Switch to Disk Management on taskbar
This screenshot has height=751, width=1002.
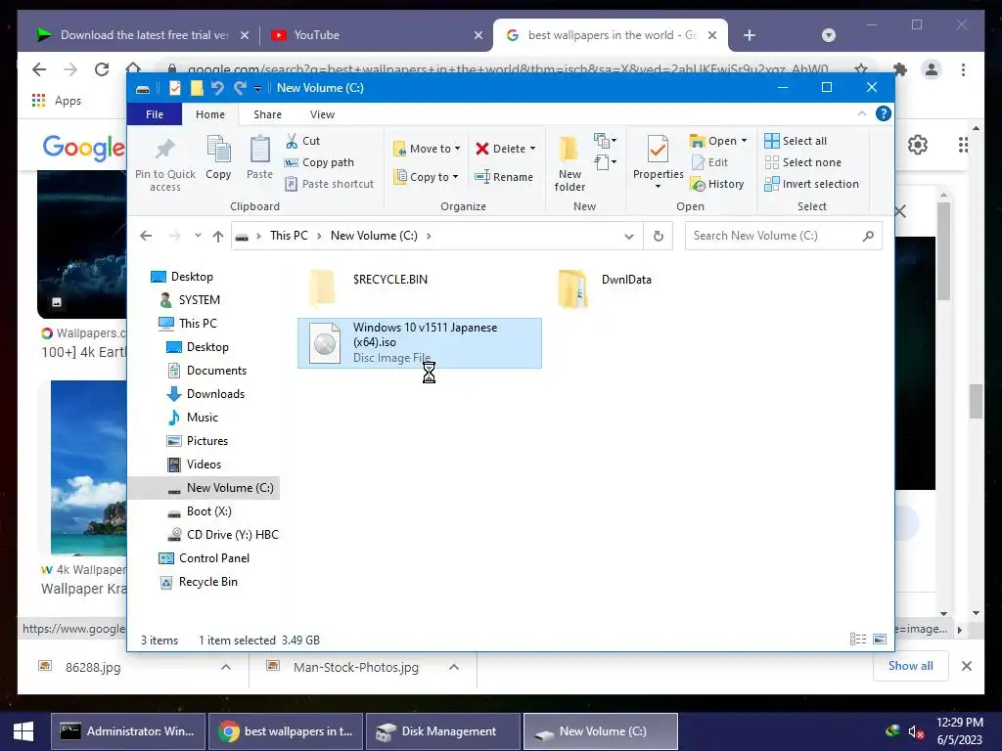tap(443, 731)
